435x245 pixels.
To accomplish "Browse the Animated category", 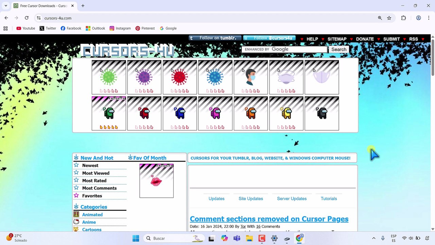I will coord(92,215).
